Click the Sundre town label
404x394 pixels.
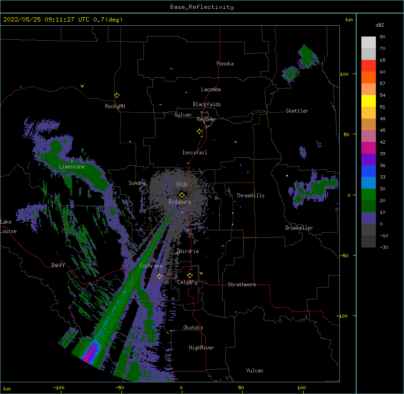(137, 183)
